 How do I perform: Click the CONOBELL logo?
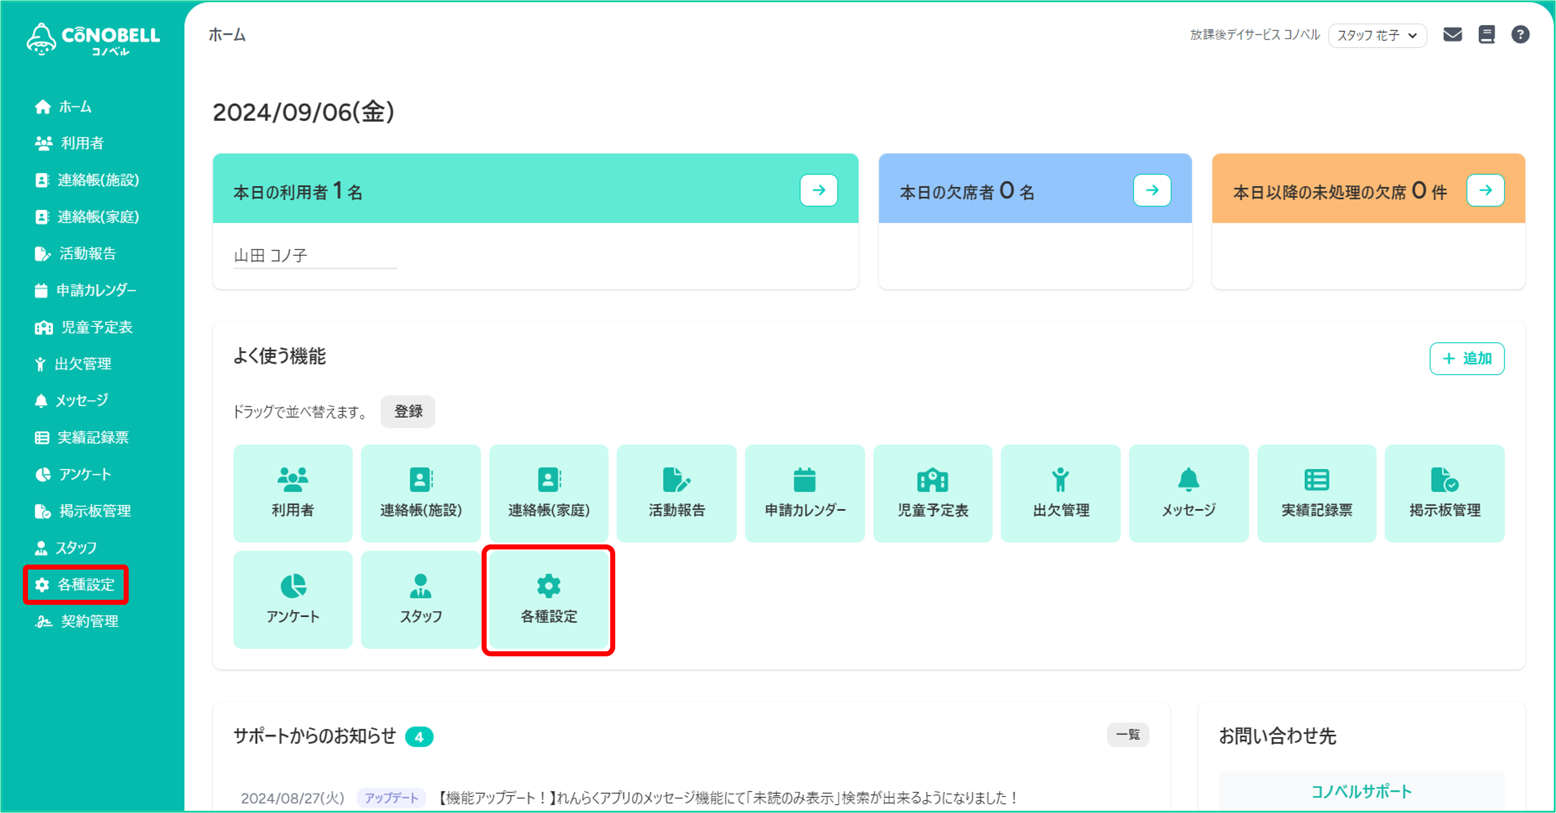point(93,39)
